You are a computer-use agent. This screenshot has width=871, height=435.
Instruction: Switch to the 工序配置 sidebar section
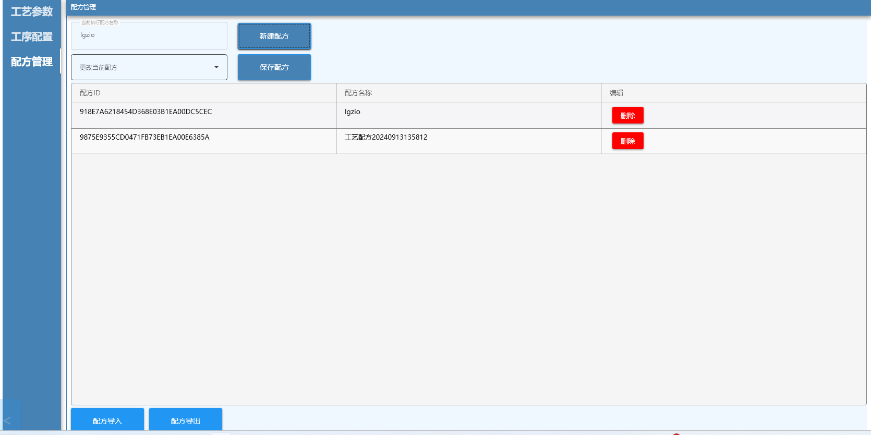click(x=32, y=36)
